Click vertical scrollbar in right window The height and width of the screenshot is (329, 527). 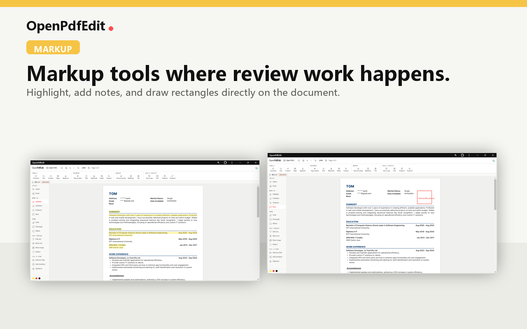[495, 194]
